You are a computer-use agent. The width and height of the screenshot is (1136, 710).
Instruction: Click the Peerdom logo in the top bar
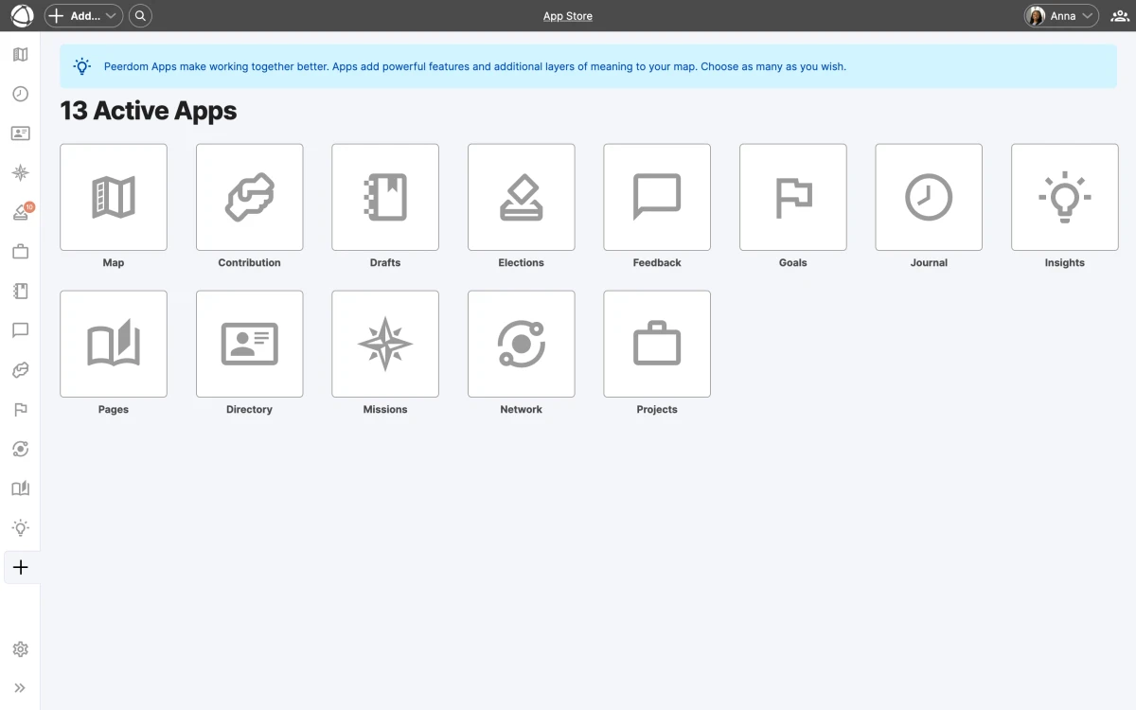[21, 15]
